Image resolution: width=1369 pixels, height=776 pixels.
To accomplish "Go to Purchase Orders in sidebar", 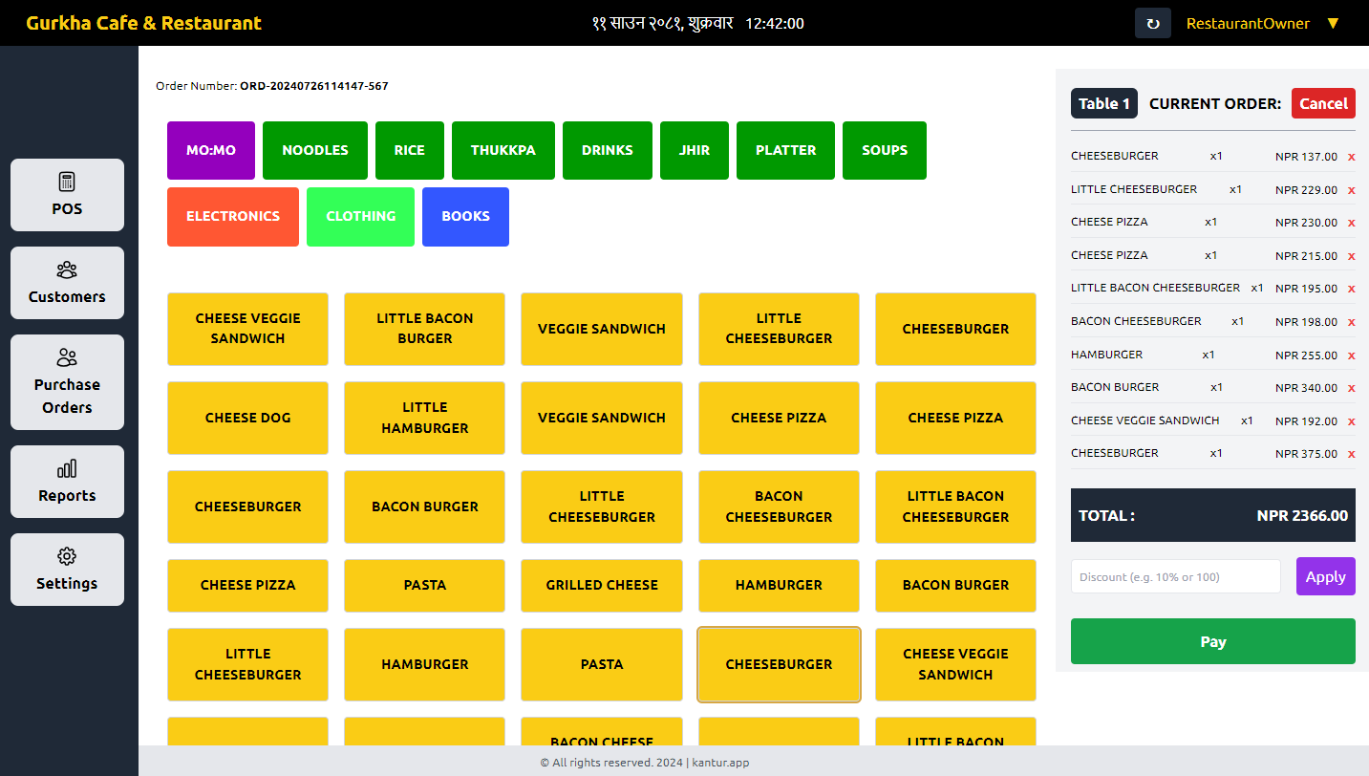I will pos(67,382).
